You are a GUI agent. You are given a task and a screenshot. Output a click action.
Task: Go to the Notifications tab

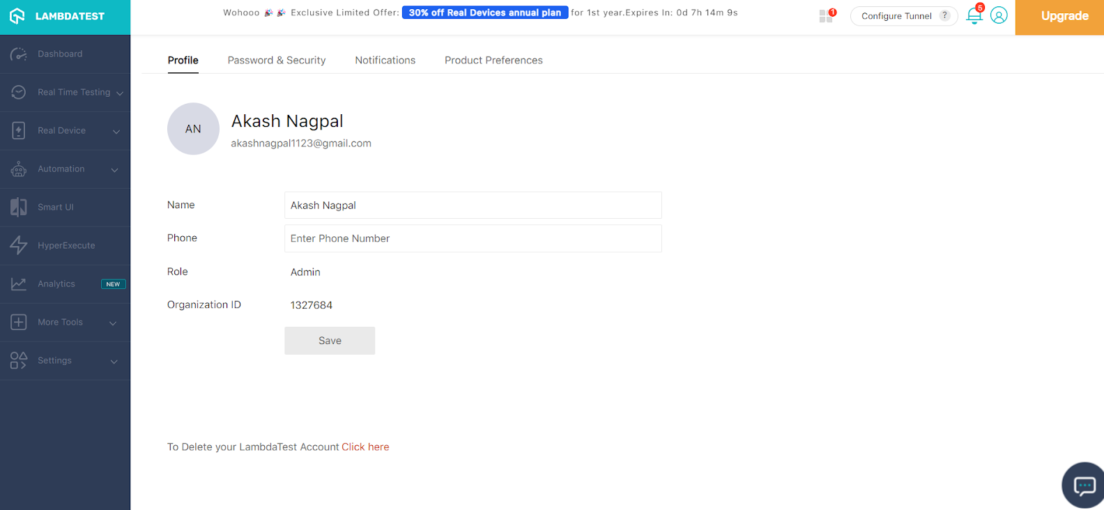pos(385,61)
